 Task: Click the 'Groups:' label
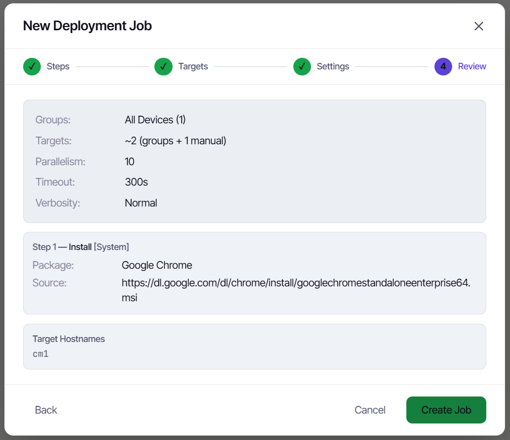click(53, 119)
